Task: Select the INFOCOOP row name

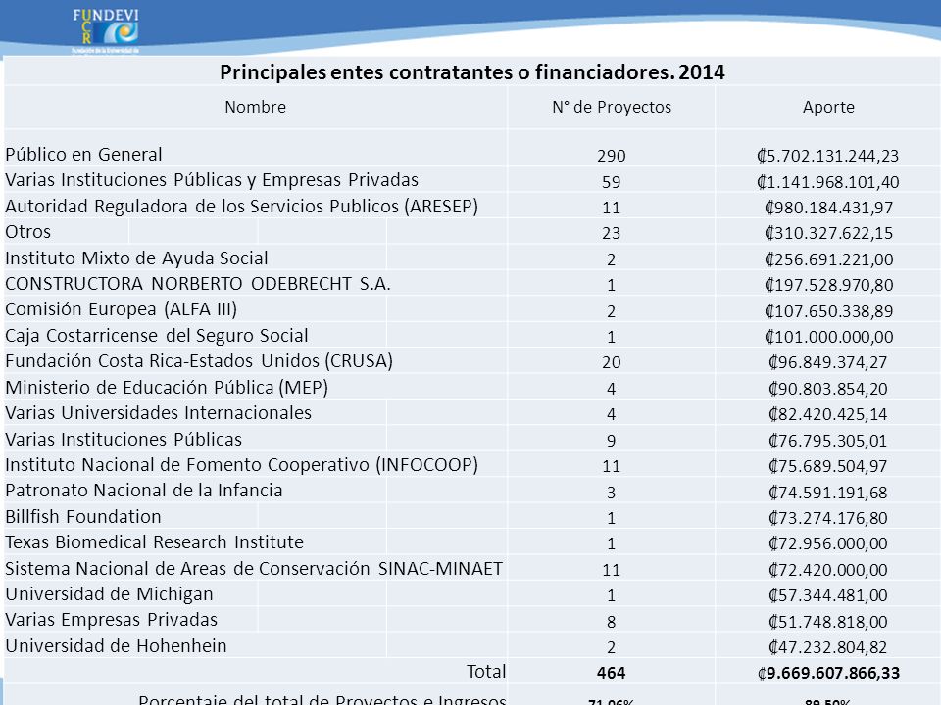Action: coord(241,464)
